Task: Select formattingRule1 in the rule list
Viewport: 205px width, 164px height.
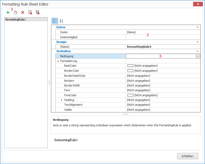Action: coord(16,20)
